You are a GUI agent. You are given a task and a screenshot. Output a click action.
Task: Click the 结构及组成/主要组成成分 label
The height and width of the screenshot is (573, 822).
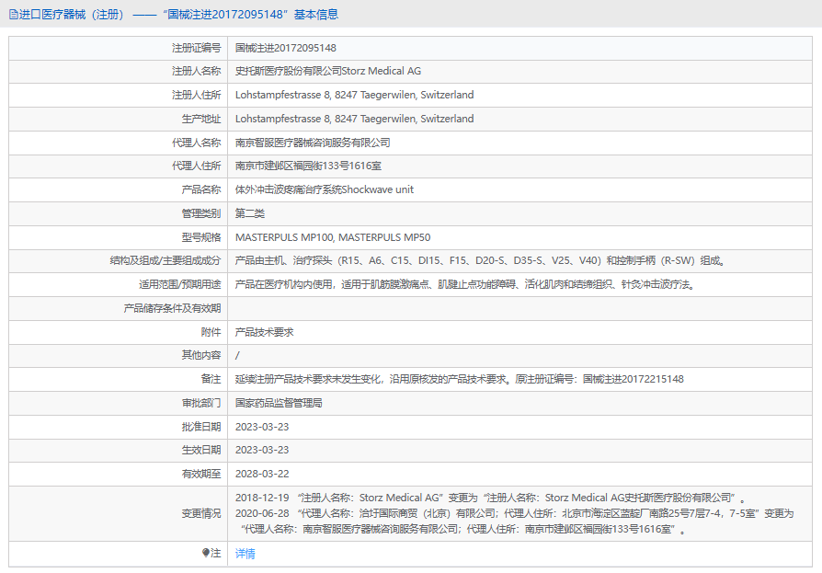coord(166,260)
